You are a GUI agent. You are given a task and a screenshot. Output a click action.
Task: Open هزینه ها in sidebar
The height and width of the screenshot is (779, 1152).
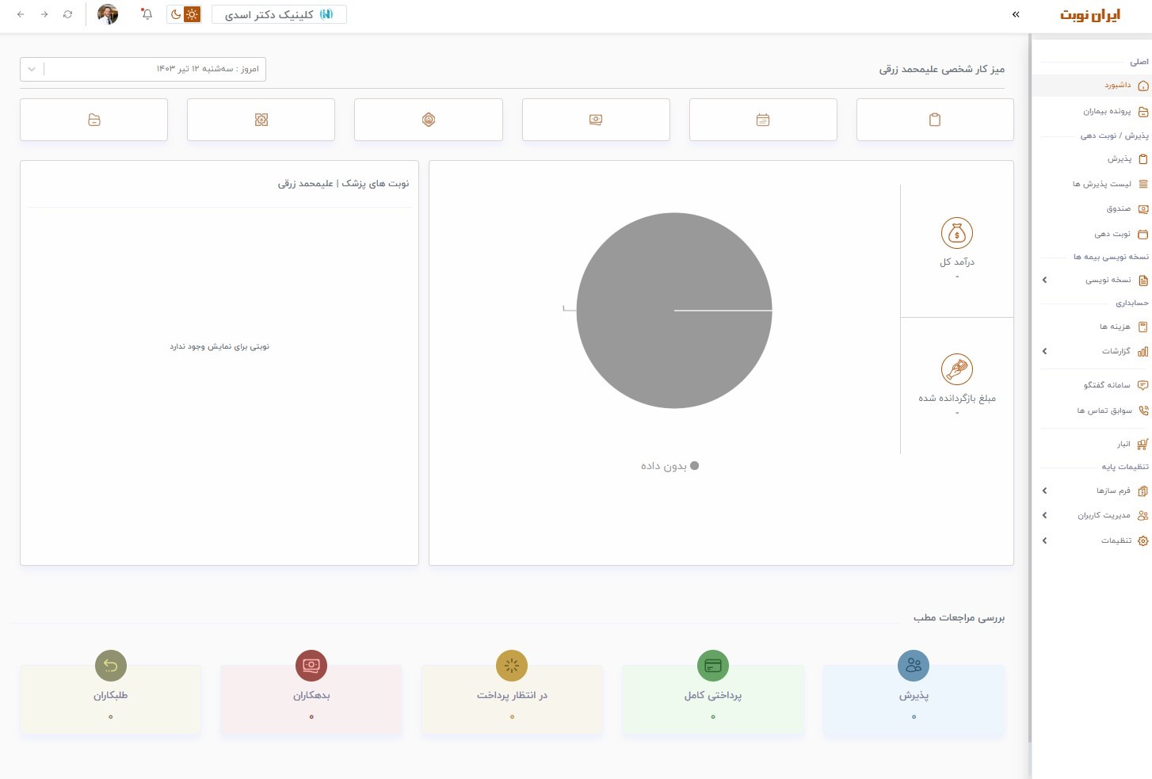pos(1092,326)
